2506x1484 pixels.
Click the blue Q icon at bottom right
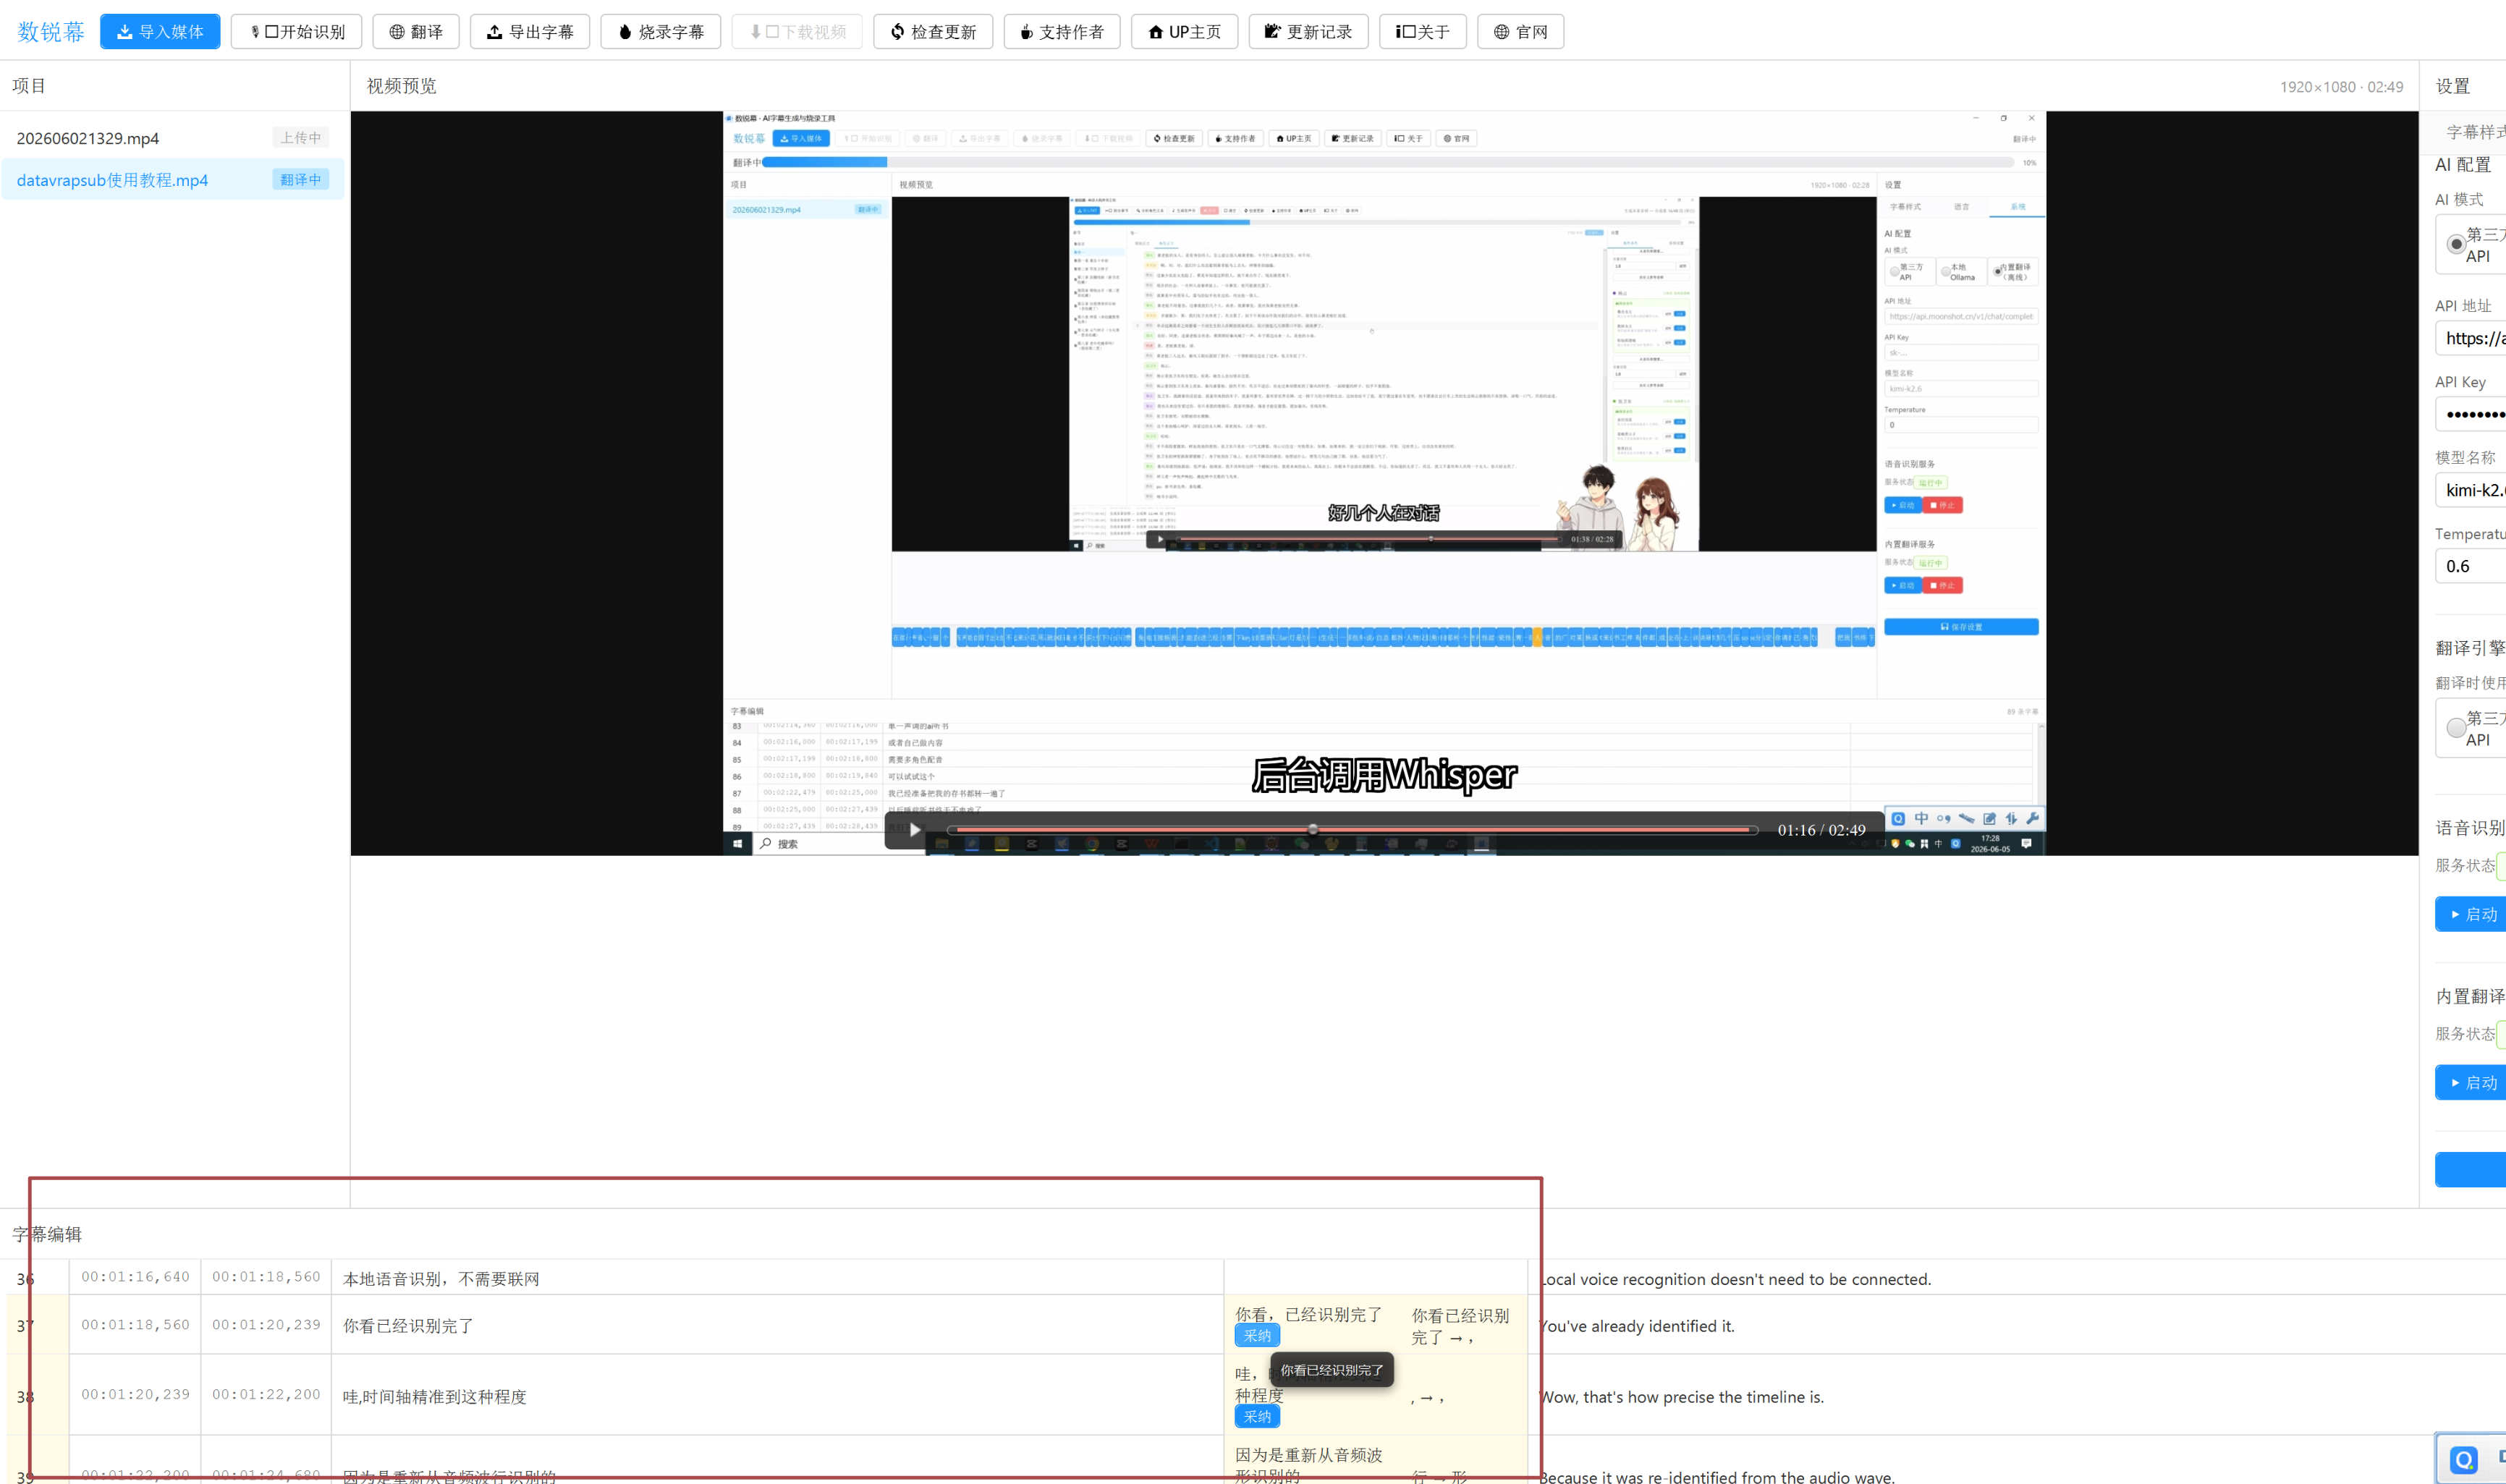point(2464,1460)
